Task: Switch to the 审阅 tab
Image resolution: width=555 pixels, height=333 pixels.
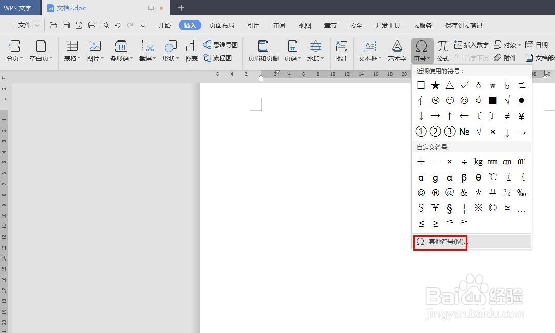Action: coord(279,25)
